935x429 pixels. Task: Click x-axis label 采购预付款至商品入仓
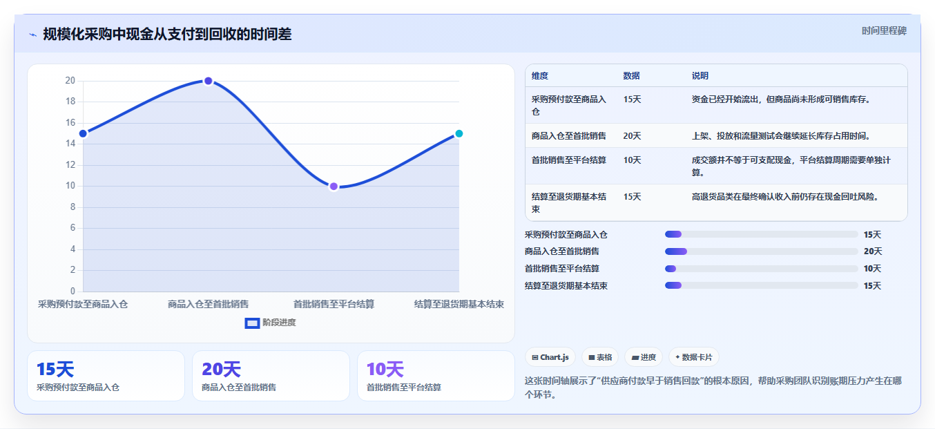[x=83, y=304]
